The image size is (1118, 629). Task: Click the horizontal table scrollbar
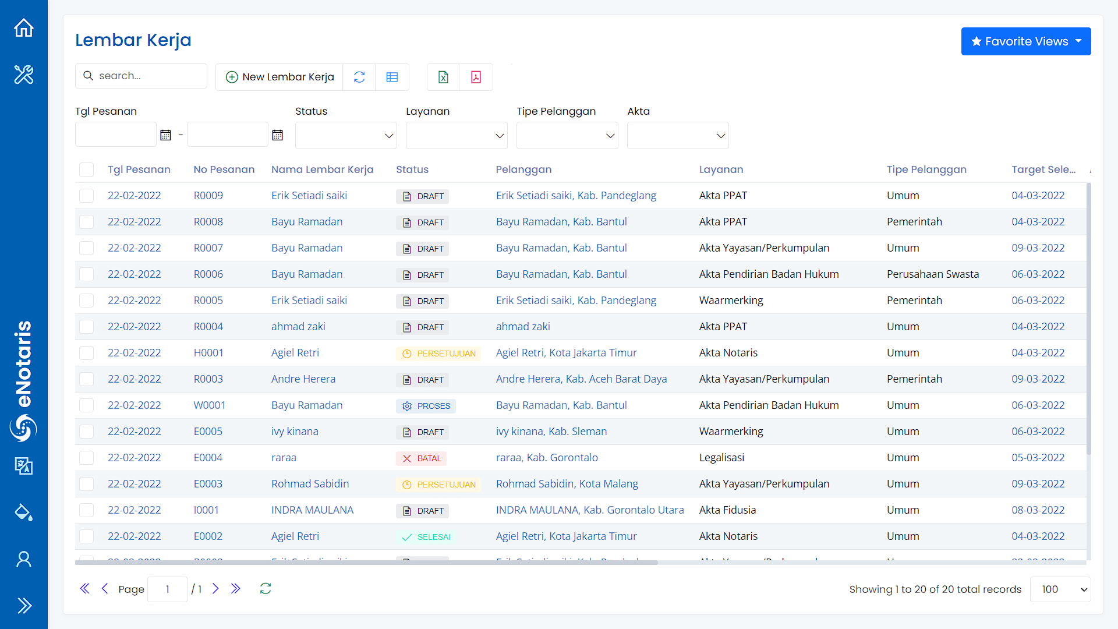366,563
